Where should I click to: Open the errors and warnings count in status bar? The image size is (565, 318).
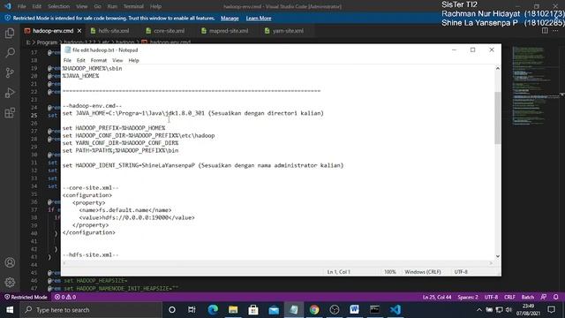coord(65,297)
